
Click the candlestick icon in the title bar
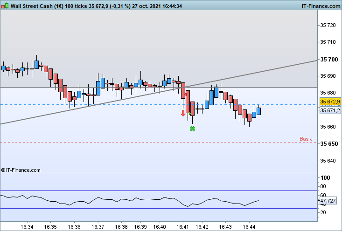click(x=5, y=6)
